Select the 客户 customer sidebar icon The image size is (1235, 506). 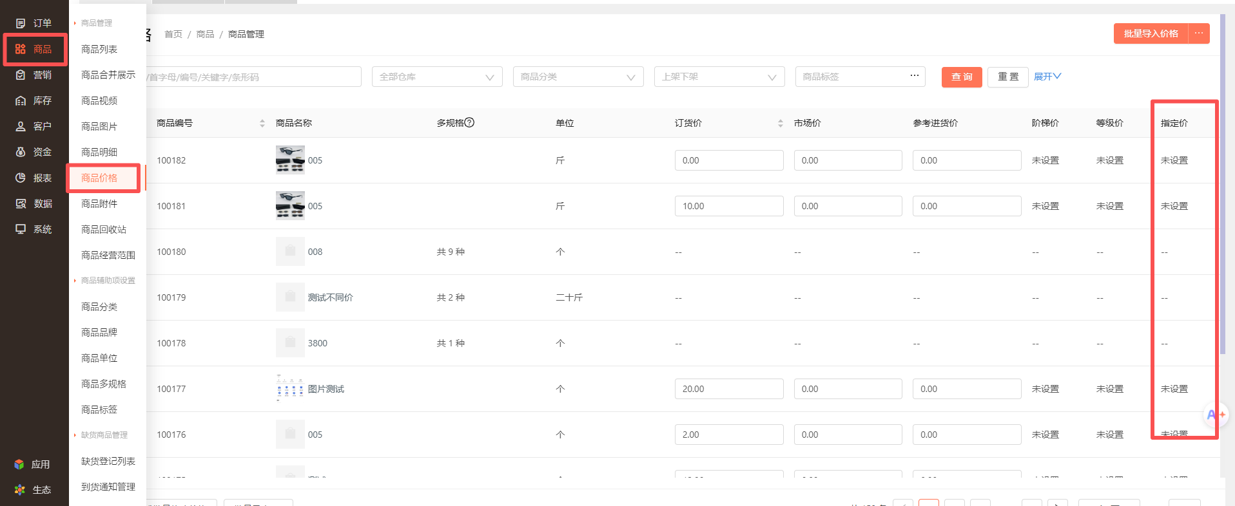point(21,126)
